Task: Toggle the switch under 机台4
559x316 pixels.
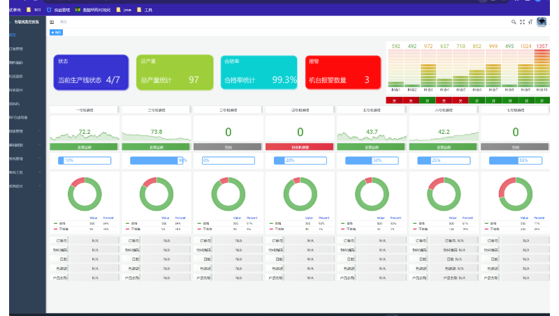Action: tap(444, 100)
